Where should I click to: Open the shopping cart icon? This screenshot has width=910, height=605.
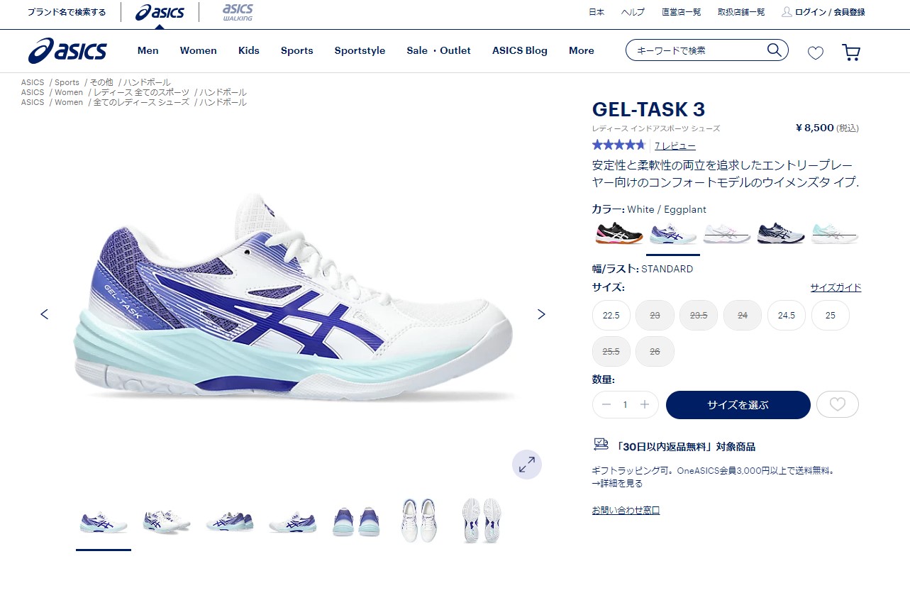click(850, 52)
